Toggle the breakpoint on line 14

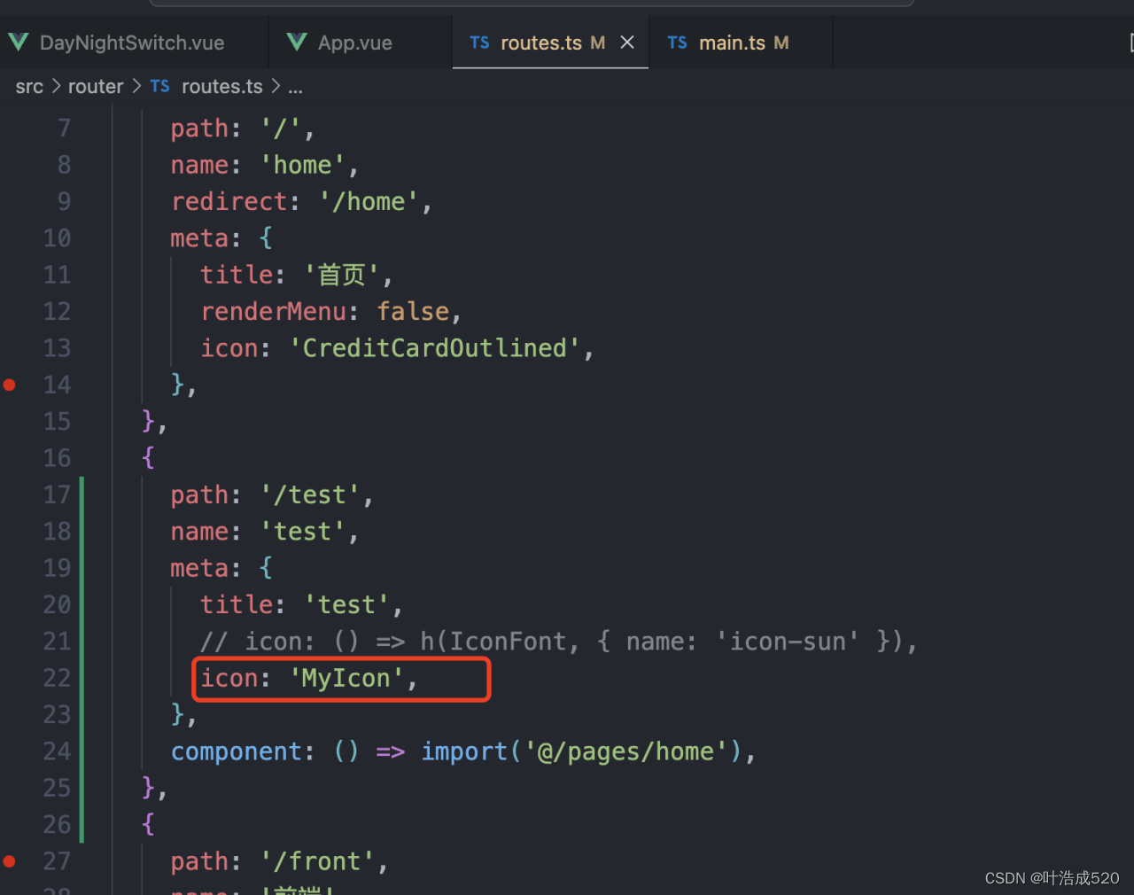pos(10,385)
